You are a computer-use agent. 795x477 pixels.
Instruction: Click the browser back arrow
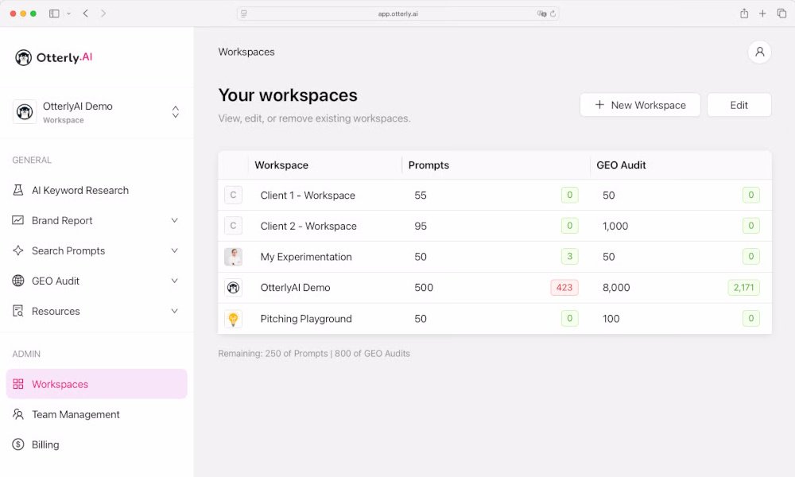click(x=86, y=14)
